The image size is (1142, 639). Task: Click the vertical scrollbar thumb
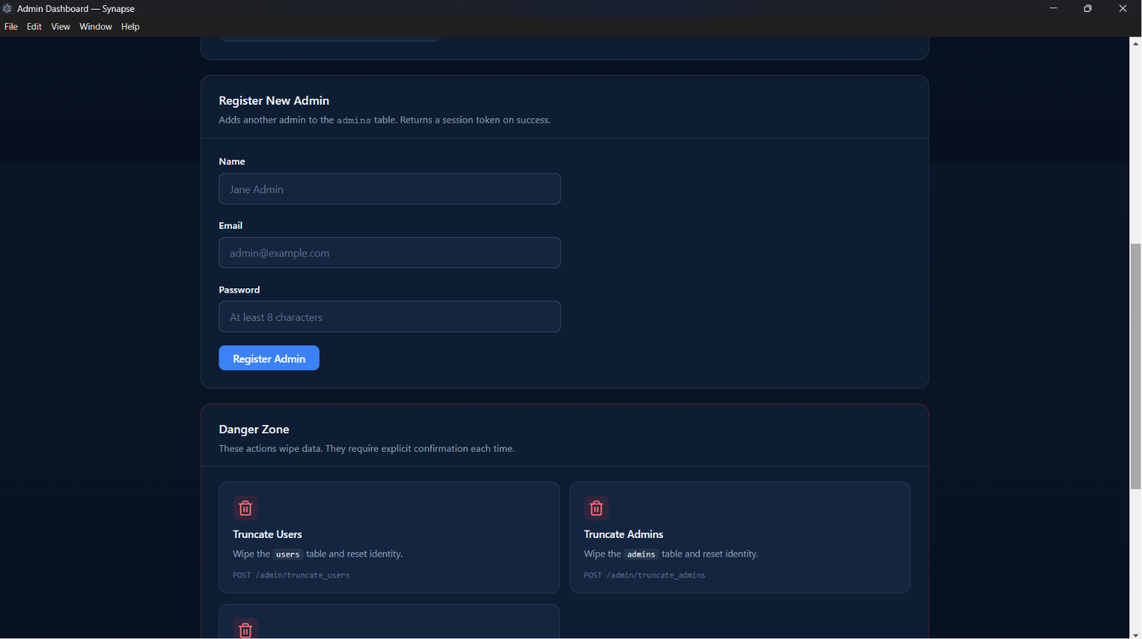pyautogui.click(x=1135, y=366)
